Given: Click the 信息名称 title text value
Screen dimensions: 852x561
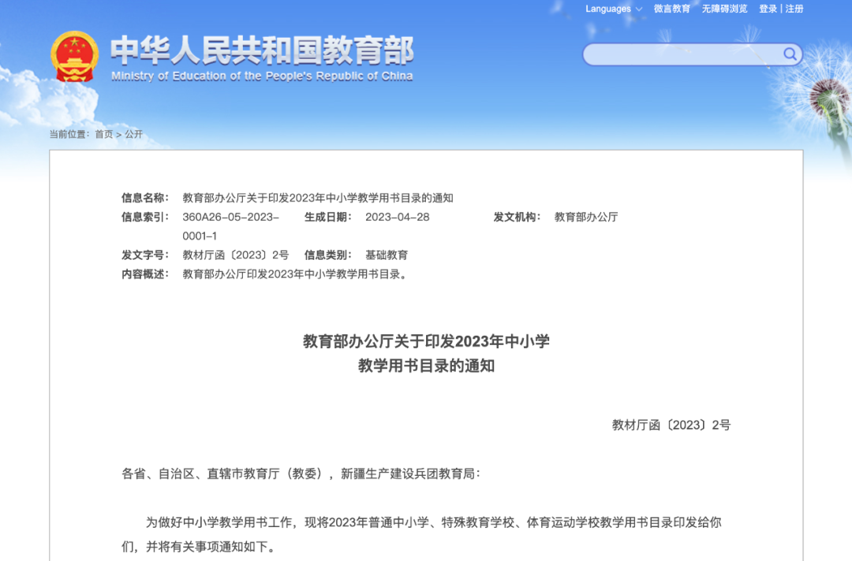Looking at the screenshot, I should click(318, 198).
